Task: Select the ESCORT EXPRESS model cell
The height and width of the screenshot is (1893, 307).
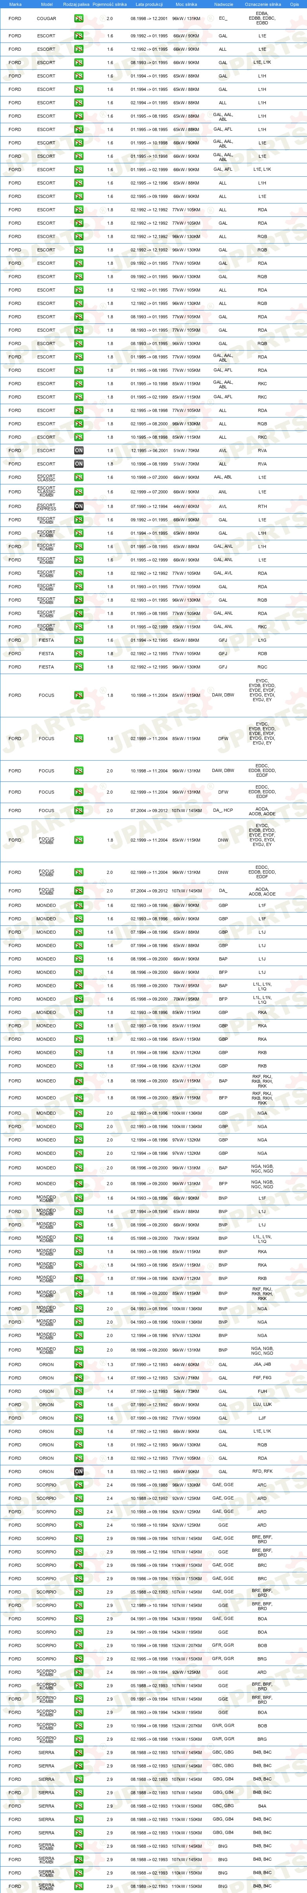Action: (46, 506)
